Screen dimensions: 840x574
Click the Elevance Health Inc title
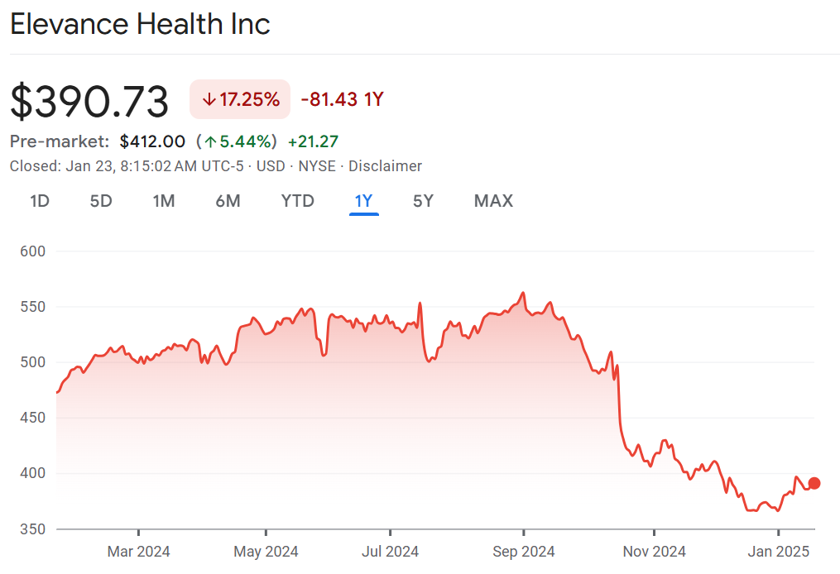(140, 24)
